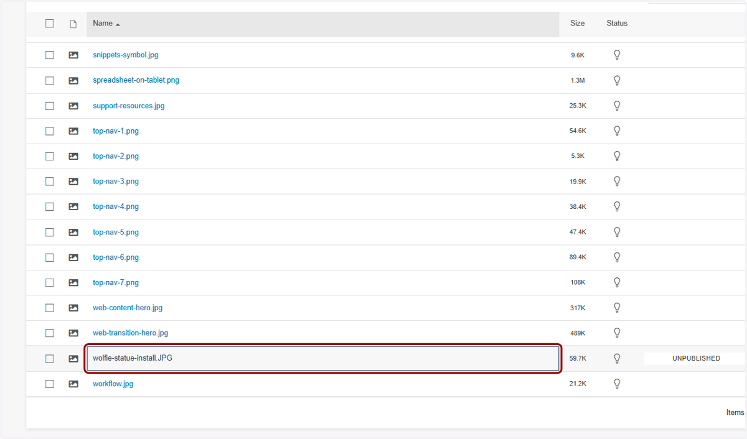This screenshot has width=747, height=439.
Task: Click image icon for wolfie-statue-install.JPG
Action: tap(73, 359)
